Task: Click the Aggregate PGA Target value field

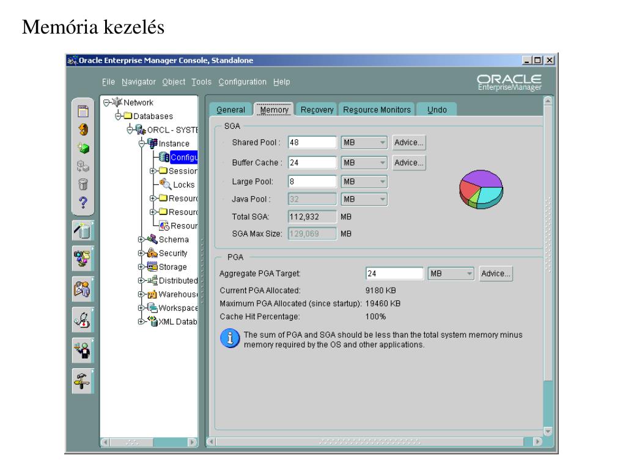Action: tap(394, 274)
